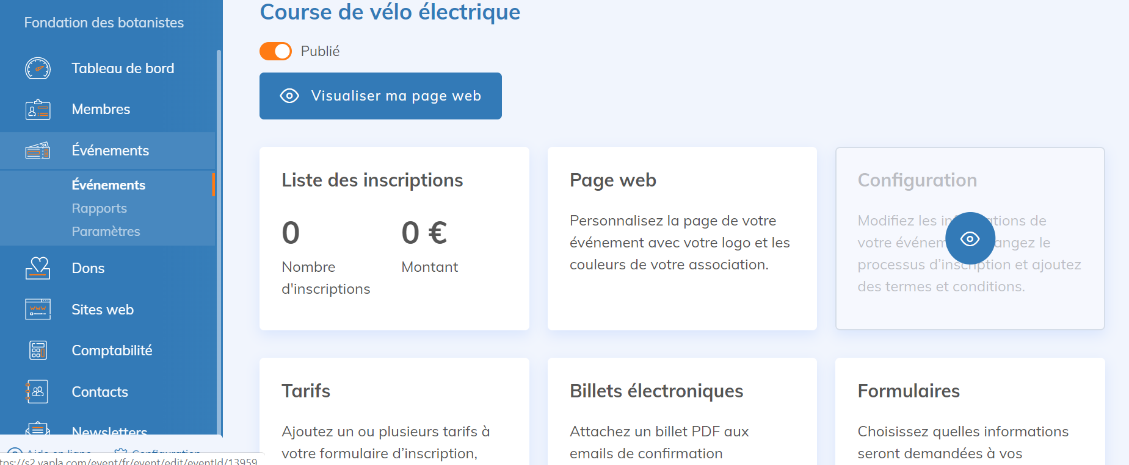Click the sidebar vertical scrollbar
The image size is (1129, 465).
[219, 244]
